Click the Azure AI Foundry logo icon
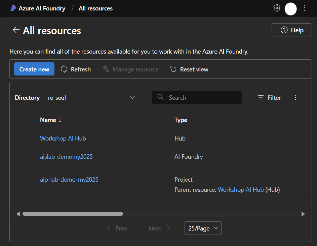317x246 pixels. click(x=13, y=8)
